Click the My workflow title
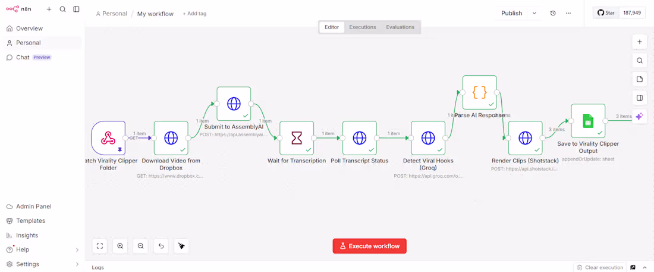 (x=155, y=14)
